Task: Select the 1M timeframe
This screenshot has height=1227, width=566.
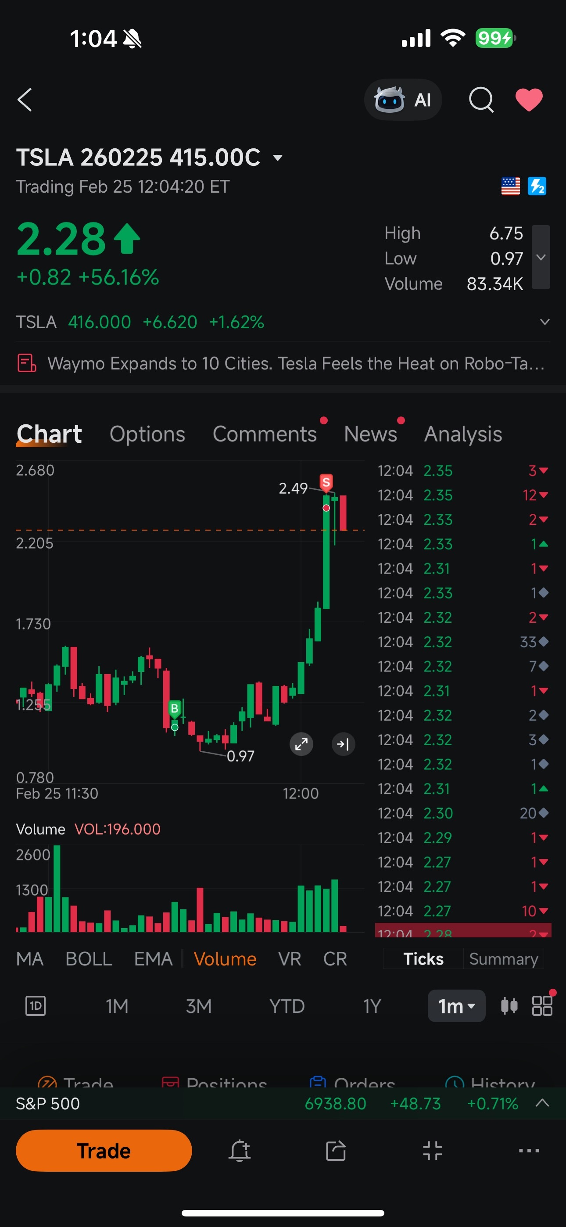Action: 117,1006
